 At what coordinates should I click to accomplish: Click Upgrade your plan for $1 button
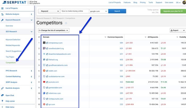click(x=173, y=11)
